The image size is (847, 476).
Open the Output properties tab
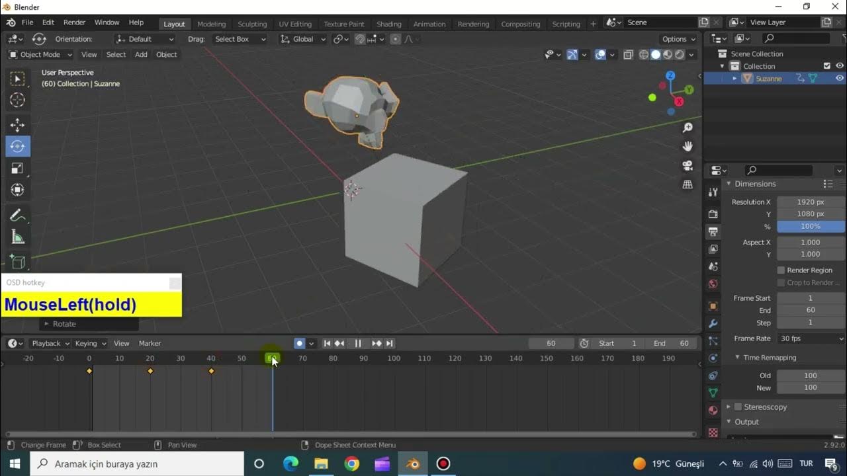713,232
